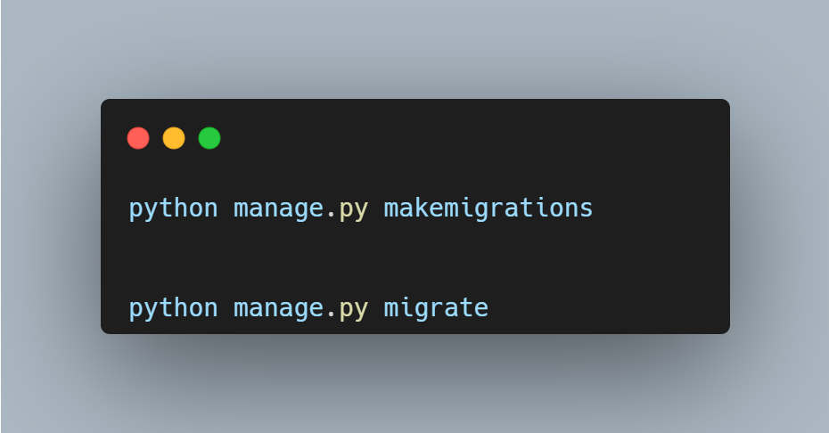Click "python" in the migrate command
The height and width of the screenshot is (433, 829).
(x=174, y=308)
